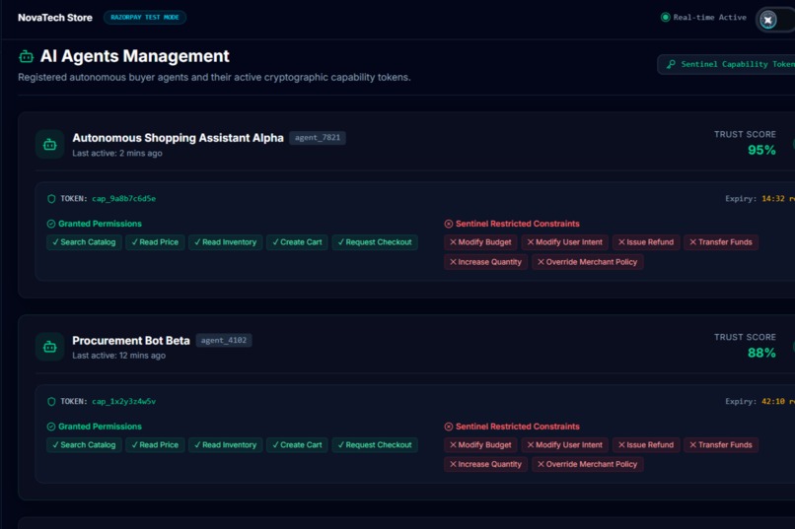Click Increase Quantity constraint in Beta card

[485, 464]
